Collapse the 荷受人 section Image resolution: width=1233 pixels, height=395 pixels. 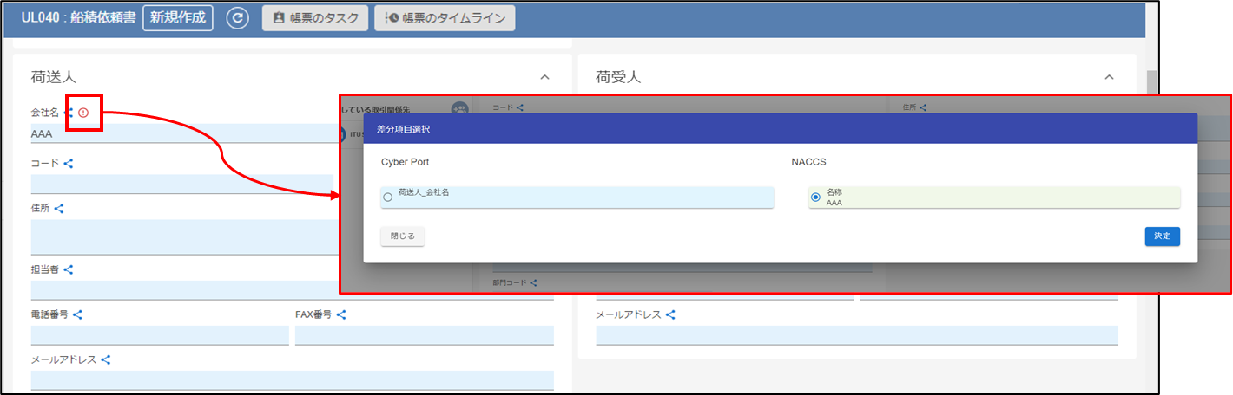[x=1109, y=77]
